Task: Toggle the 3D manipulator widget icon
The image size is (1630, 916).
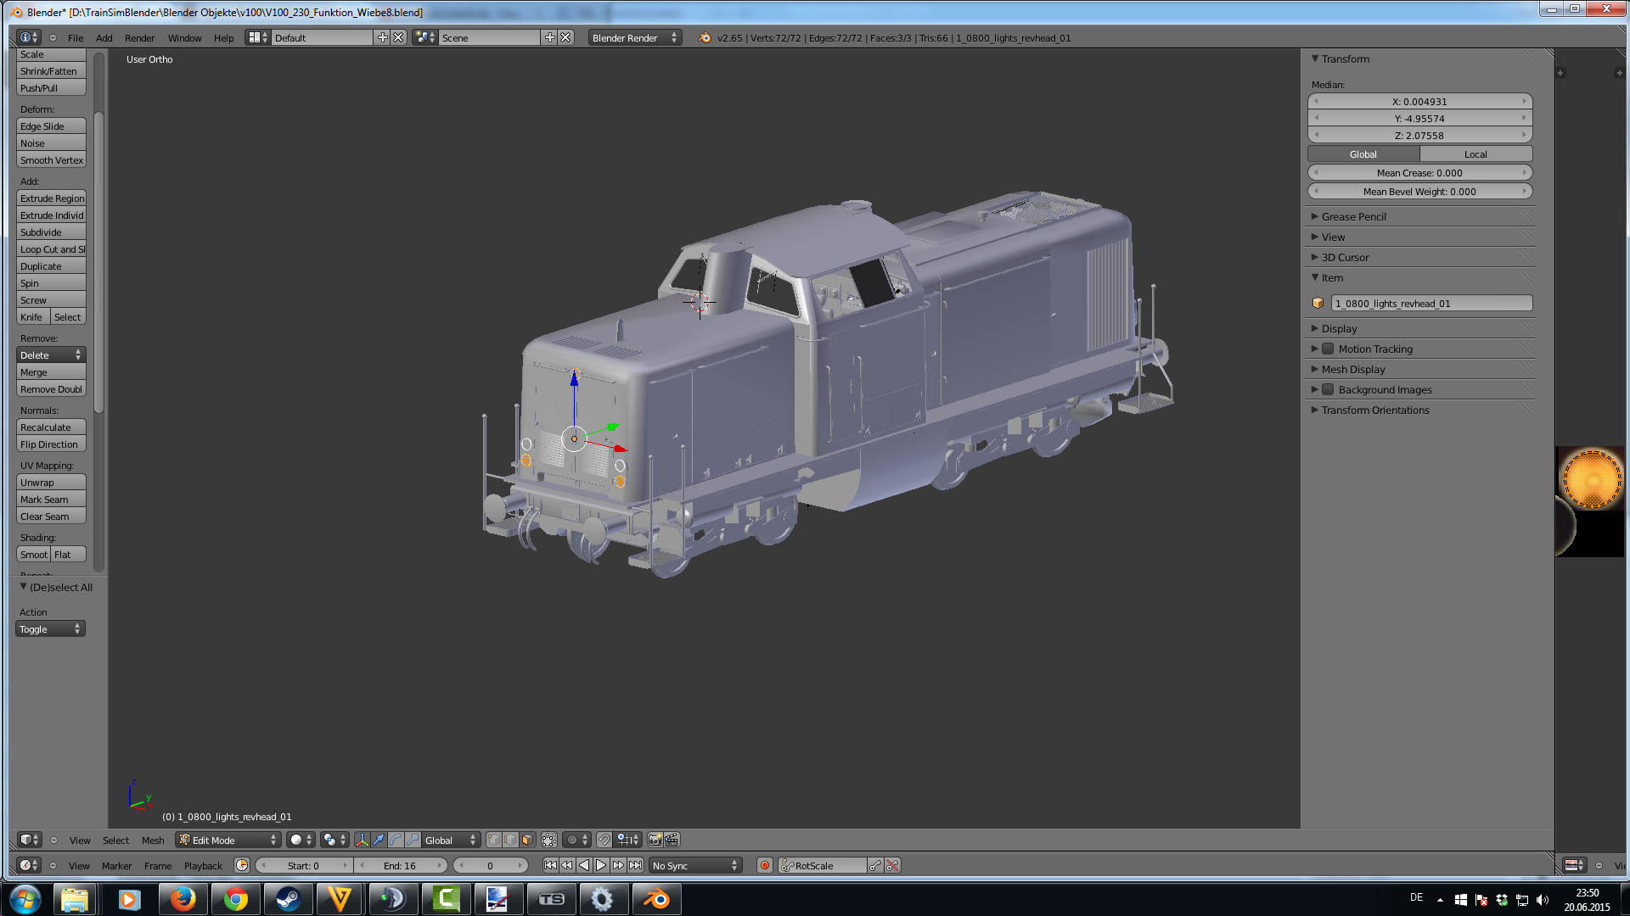Action: [x=363, y=840]
